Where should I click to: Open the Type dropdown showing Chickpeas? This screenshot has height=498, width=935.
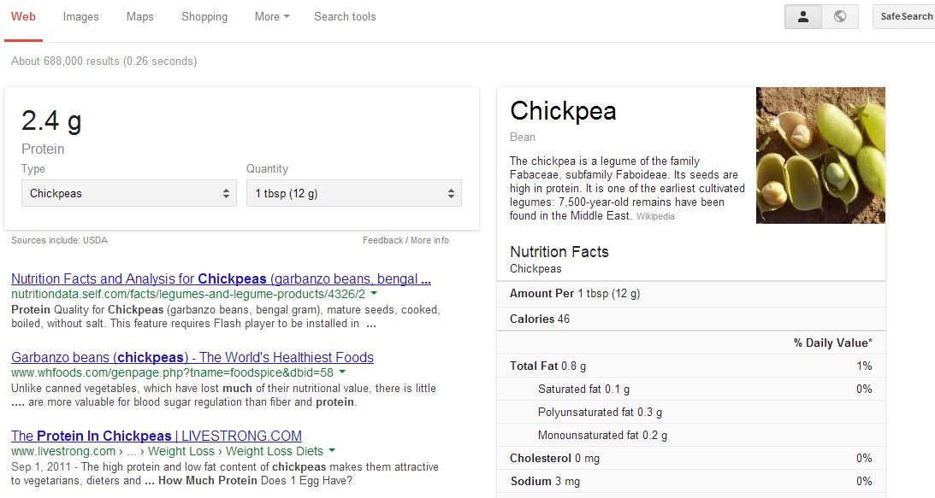pos(128,193)
